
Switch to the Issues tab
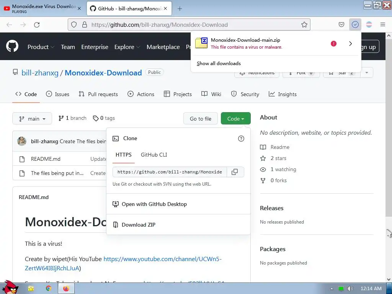[58, 94]
